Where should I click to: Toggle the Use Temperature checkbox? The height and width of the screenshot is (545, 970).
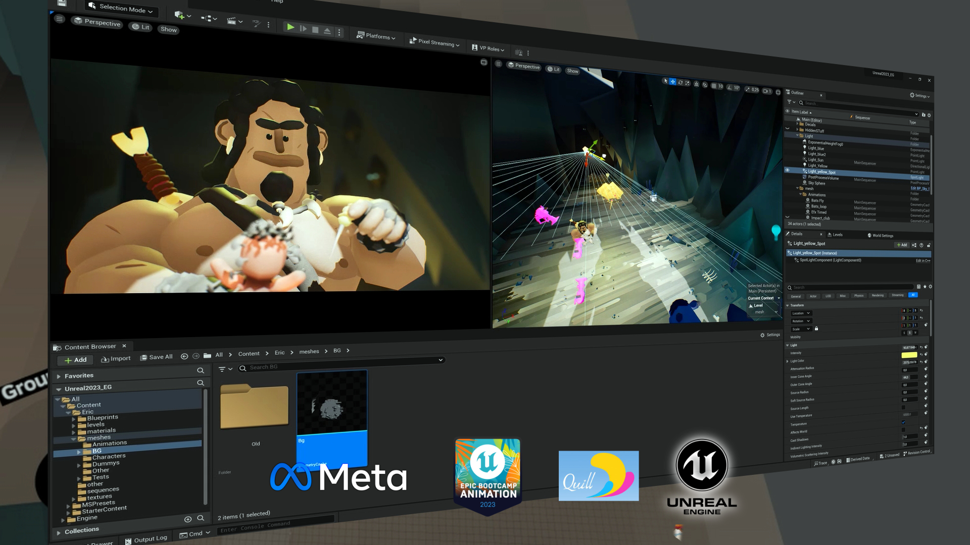tap(903, 407)
